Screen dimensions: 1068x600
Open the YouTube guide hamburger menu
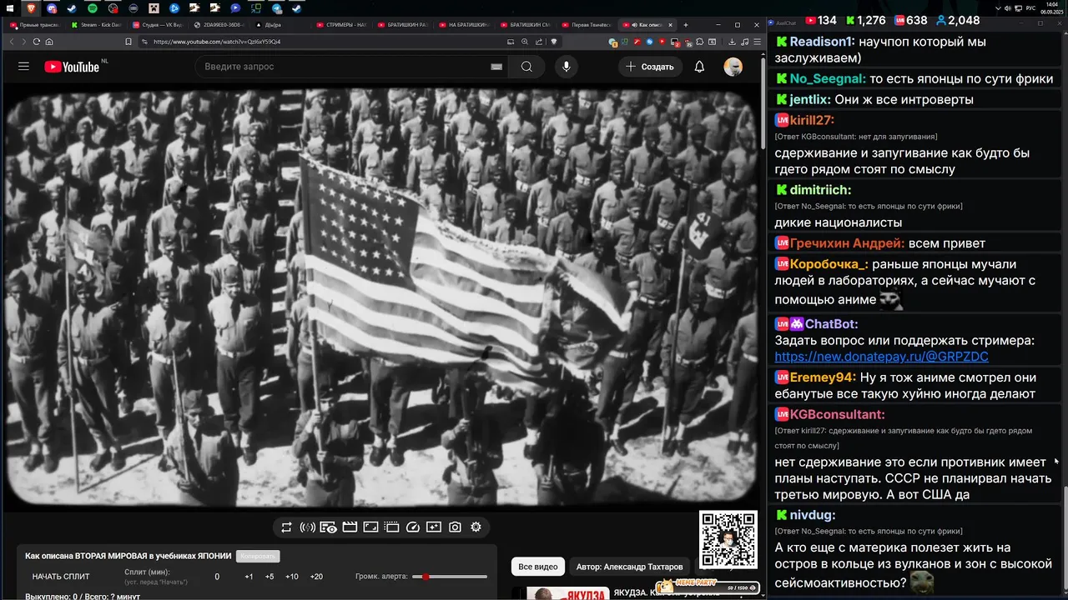tap(23, 67)
